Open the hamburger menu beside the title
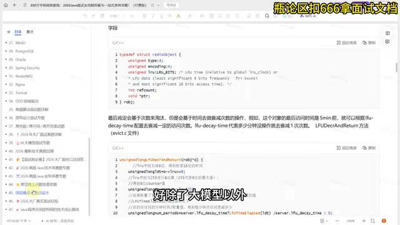 pyautogui.click(x=25, y=5)
